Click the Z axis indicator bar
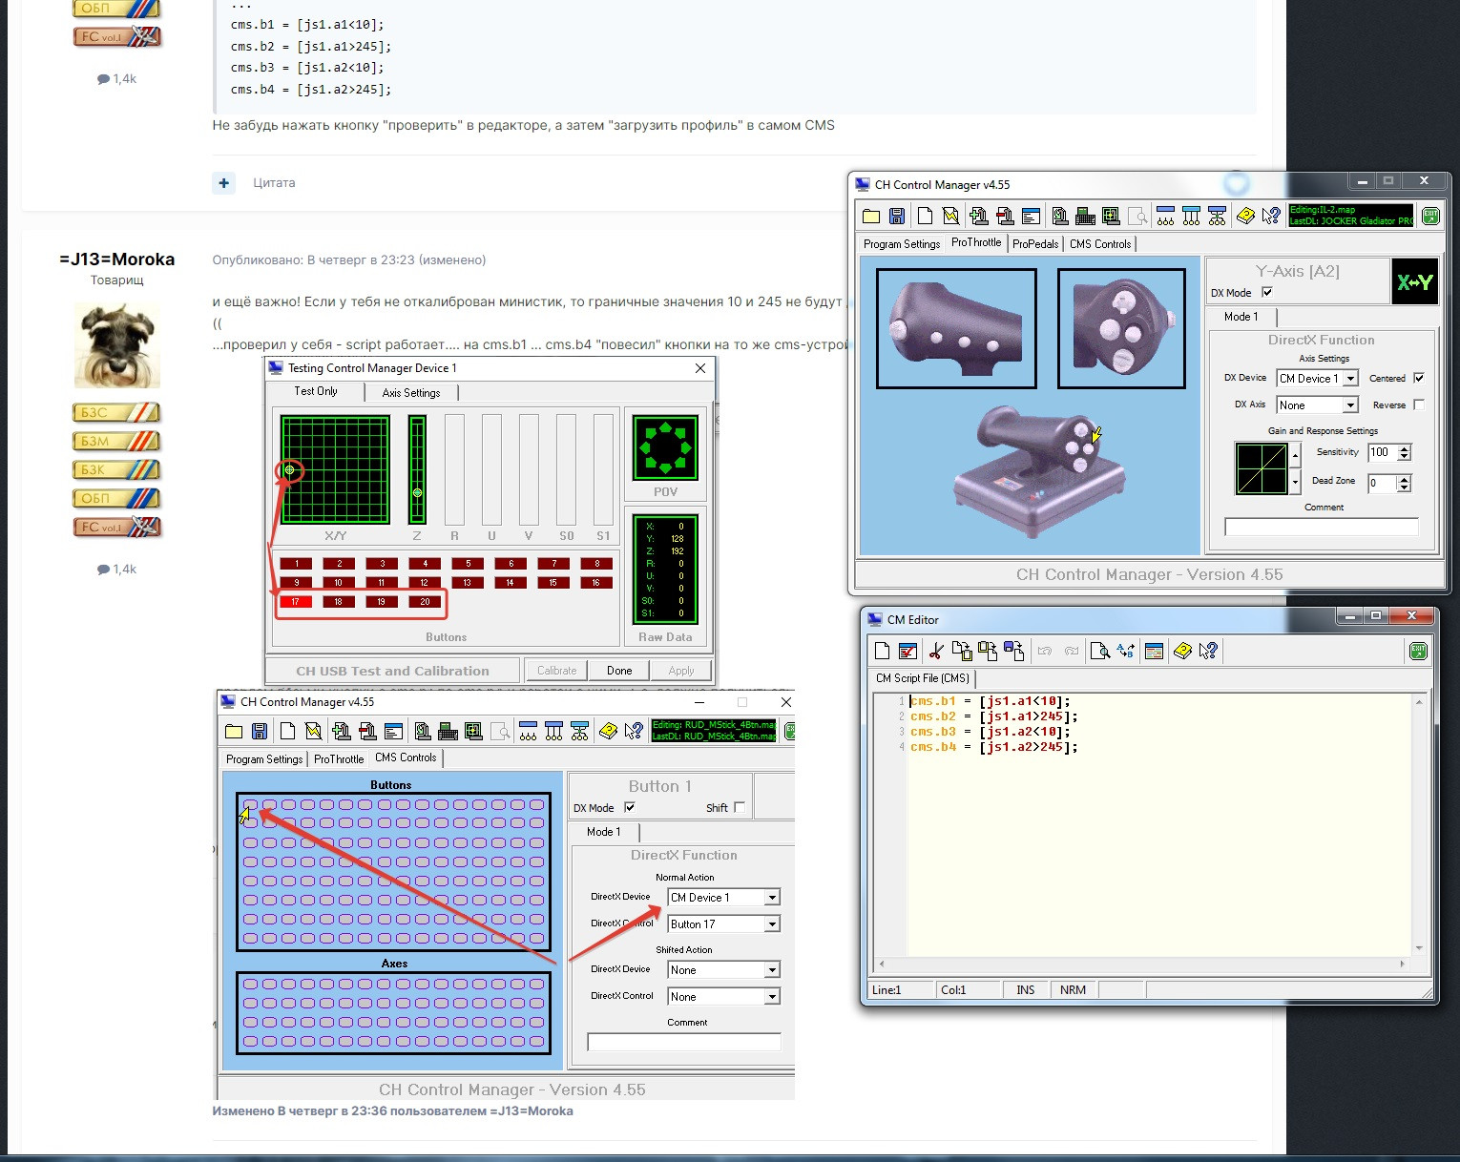 (417, 469)
